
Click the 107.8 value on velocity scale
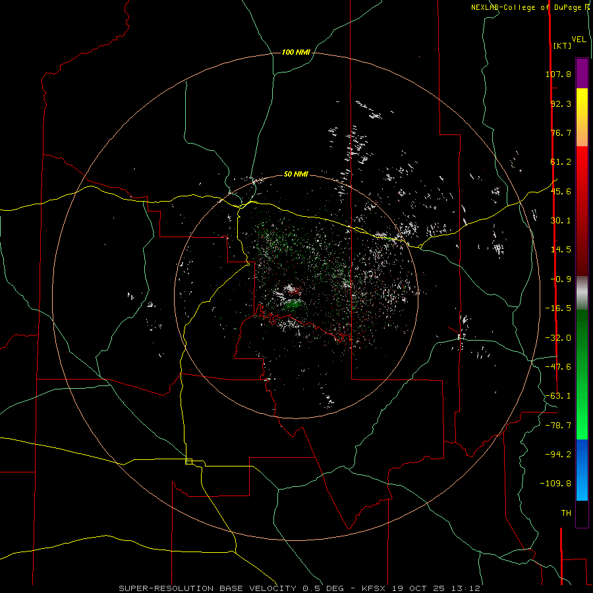(558, 74)
